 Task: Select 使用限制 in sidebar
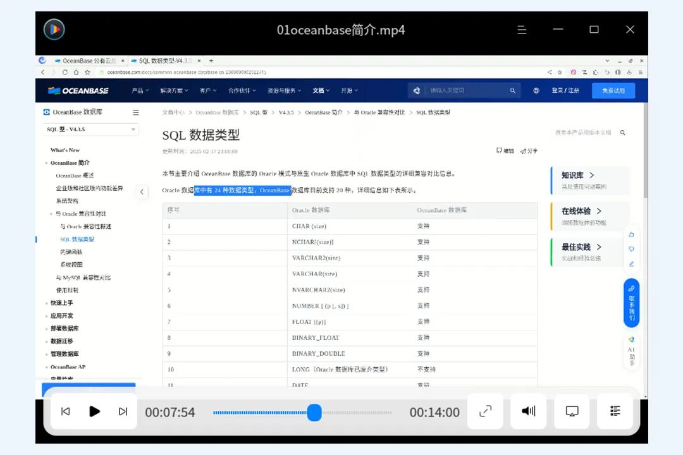[x=67, y=290]
